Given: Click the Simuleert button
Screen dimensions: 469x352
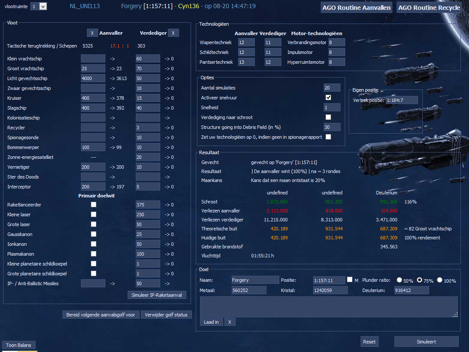Looking at the screenshot, I should click(x=426, y=342).
